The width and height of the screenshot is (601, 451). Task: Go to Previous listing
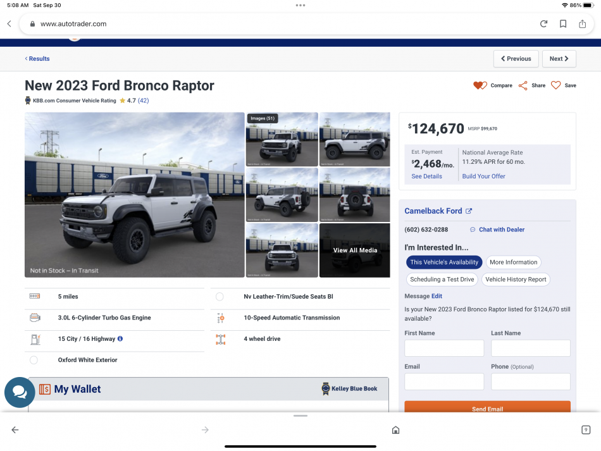click(x=516, y=59)
